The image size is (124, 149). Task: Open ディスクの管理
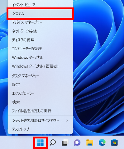point(40,40)
